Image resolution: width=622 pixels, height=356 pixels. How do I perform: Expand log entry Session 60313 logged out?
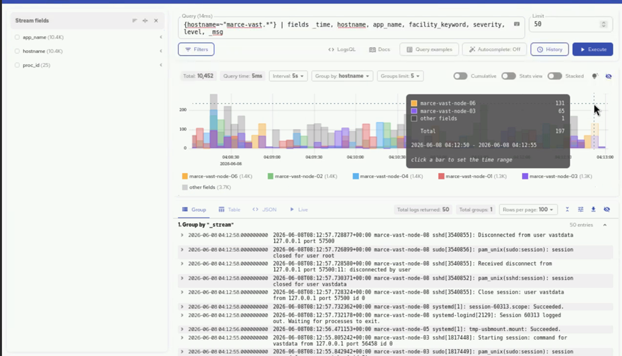coord(182,315)
